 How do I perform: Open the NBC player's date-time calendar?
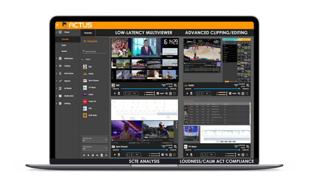coord(175,85)
